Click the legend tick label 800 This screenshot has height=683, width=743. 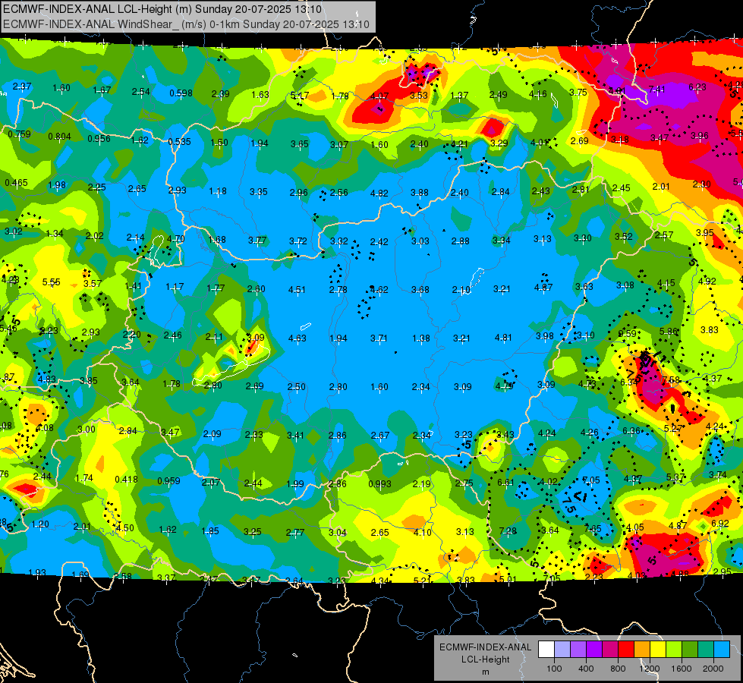click(x=618, y=669)
